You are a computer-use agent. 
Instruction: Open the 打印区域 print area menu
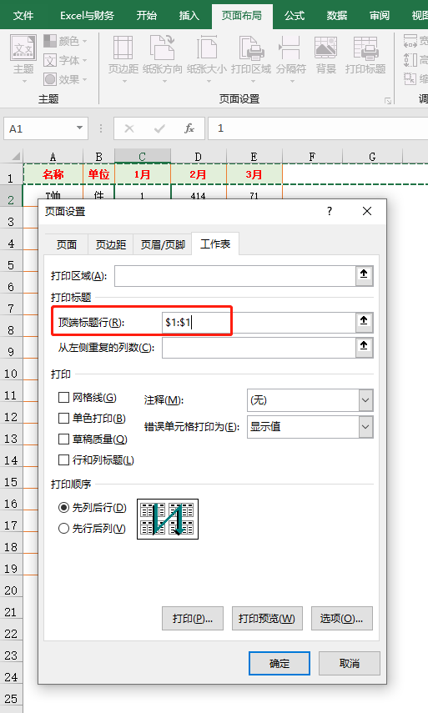click(x=251, y=58)
